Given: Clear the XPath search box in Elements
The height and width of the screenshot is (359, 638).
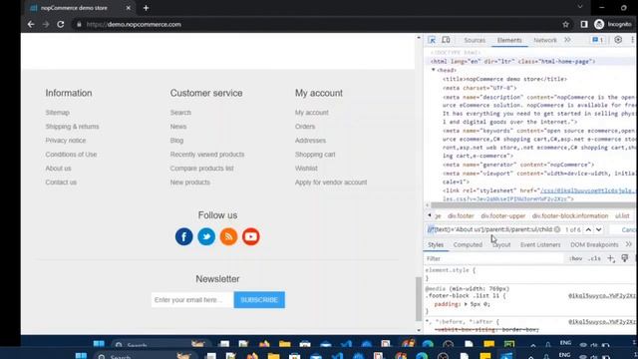Looking at the screenshot, I should click(557, 229).
